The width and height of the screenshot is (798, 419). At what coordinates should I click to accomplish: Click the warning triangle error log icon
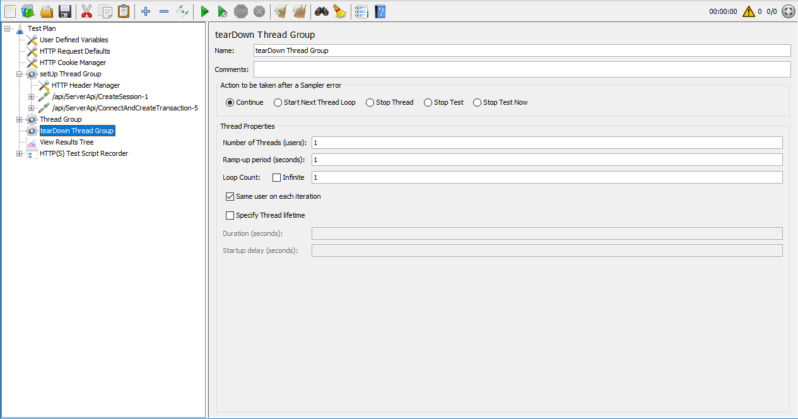click(748, 11)
